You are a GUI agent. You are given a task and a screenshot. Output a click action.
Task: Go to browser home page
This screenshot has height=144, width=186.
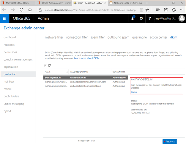[30, 10]
